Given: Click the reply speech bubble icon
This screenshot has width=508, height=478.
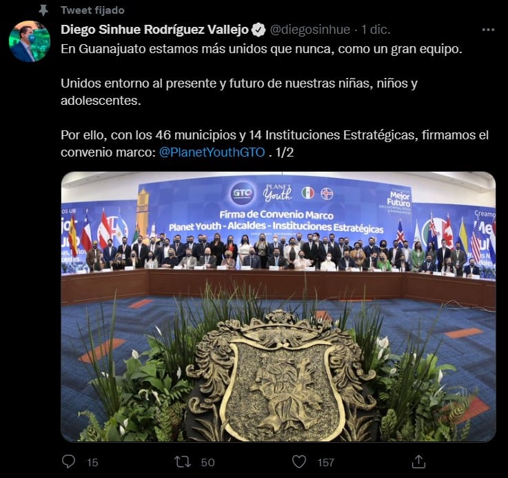Looking at the screenshot, I should [68, 461].
